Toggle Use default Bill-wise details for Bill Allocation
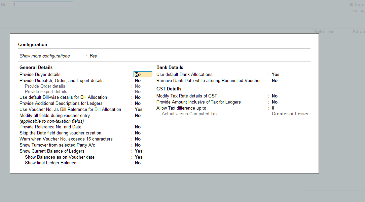The image size is (365, 202). [138, 97]
